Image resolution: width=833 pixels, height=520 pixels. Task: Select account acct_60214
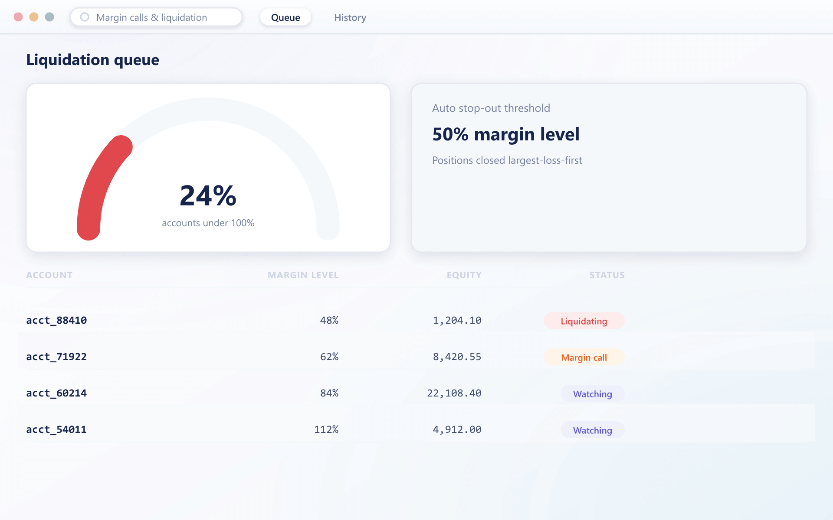(x=56, y=393)
